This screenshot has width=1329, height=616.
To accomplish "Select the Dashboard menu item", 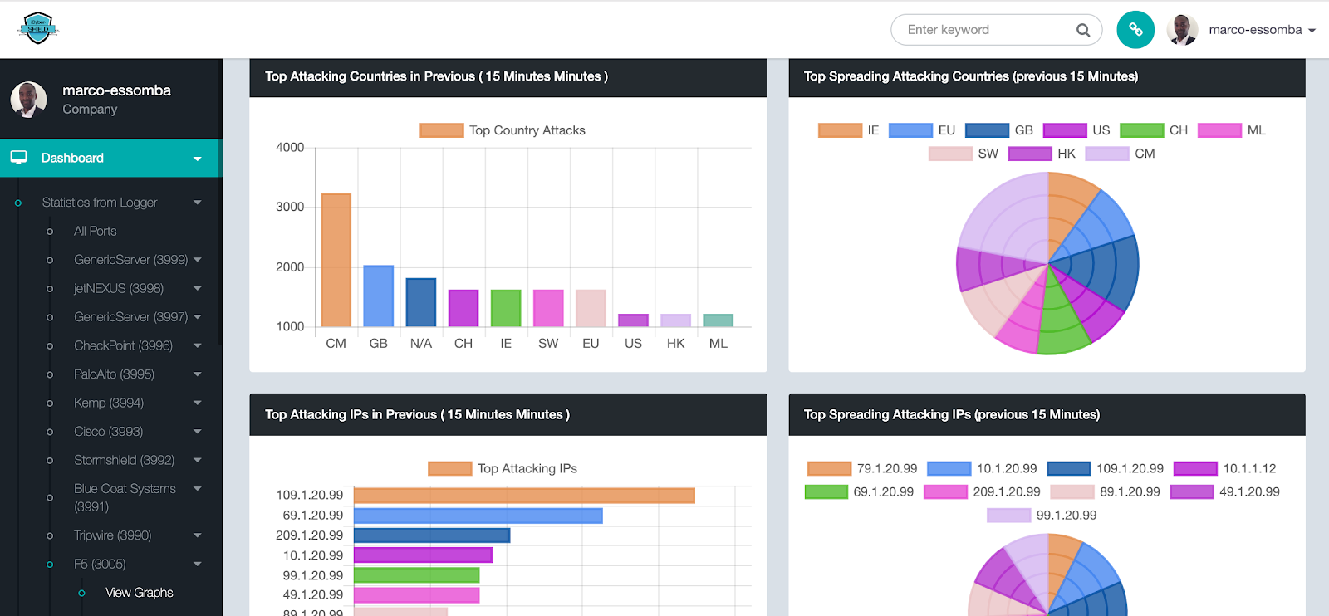I will point(109,158).
